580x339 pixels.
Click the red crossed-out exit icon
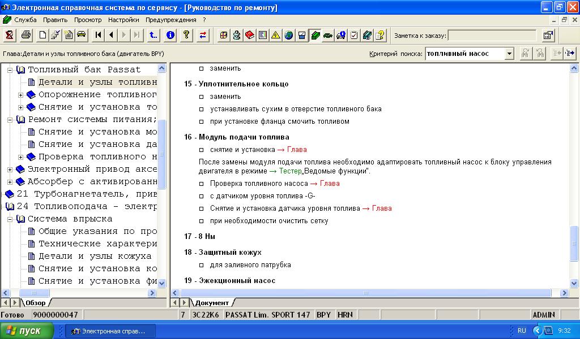[x=9, y=35]
